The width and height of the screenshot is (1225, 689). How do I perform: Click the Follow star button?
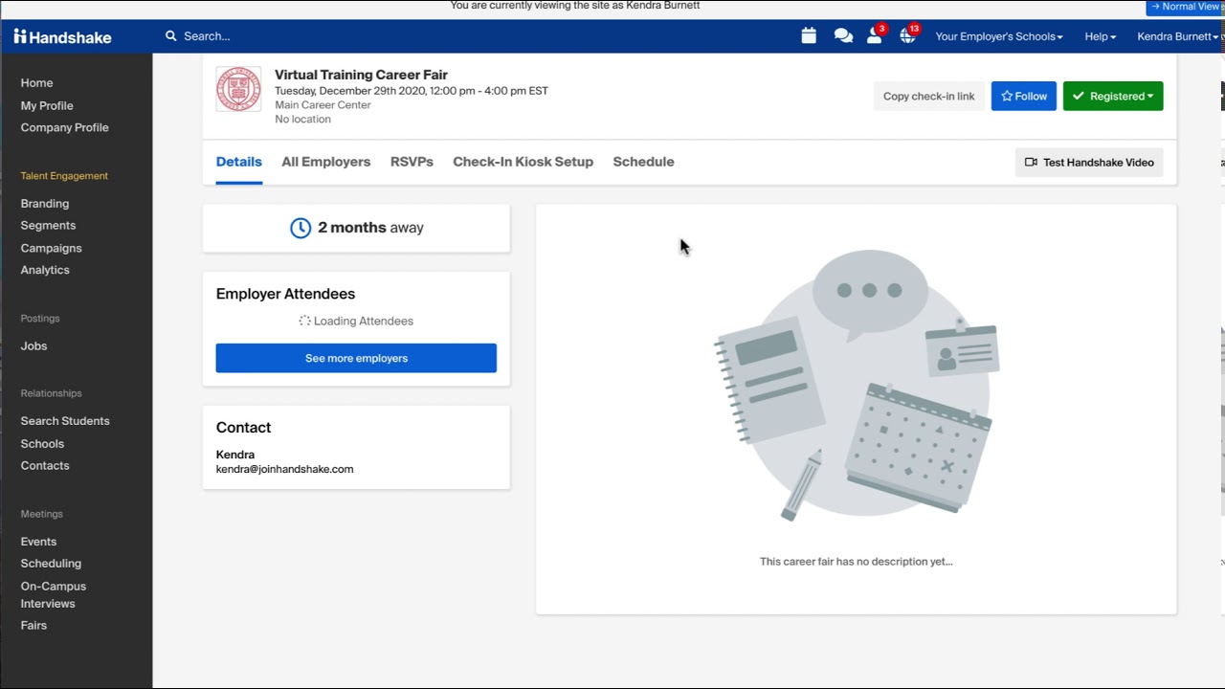pos(1023,96)
